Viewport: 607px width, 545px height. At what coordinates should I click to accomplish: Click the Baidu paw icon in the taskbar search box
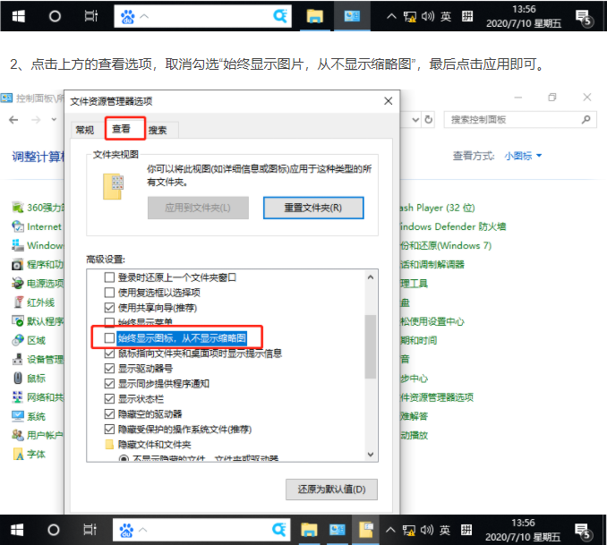pyautogui.click(x=128, y=16)
